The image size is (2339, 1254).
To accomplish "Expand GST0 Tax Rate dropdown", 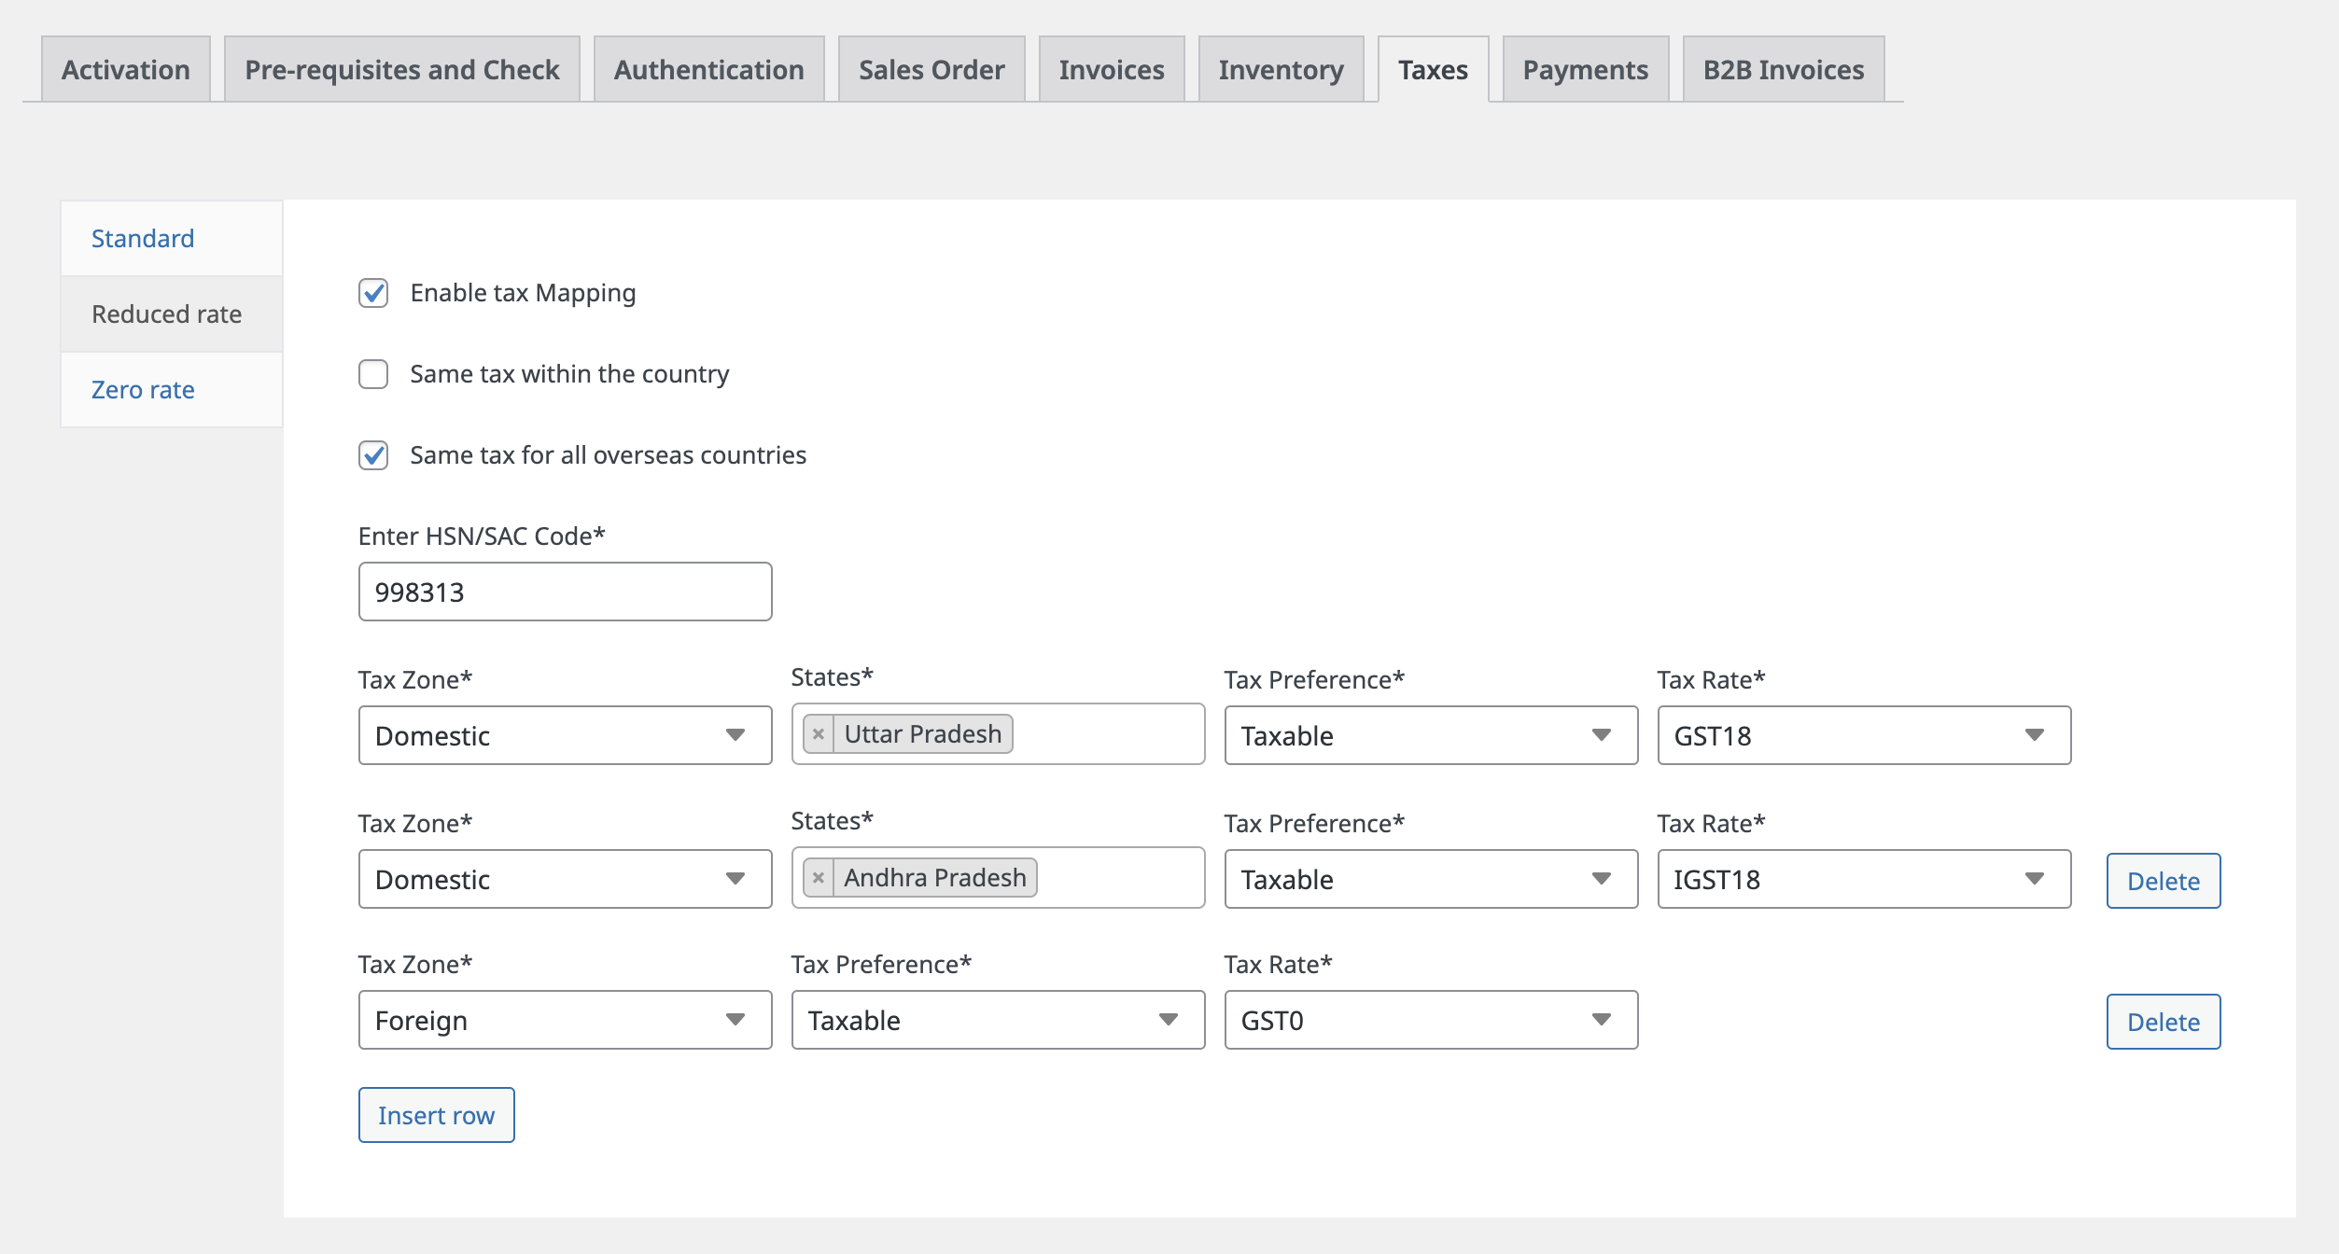I will pyautogui.click(x=1430, y=1020).
